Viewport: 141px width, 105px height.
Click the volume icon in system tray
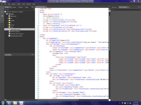(130, 103)
